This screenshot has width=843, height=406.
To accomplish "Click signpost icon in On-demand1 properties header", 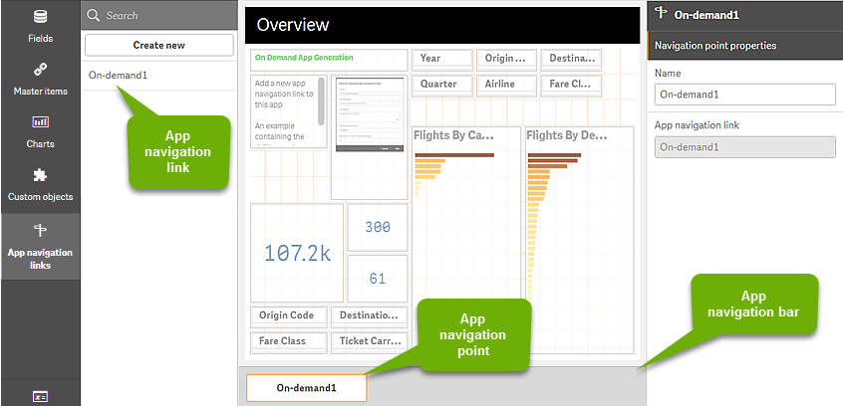I will tap(661, 15).
